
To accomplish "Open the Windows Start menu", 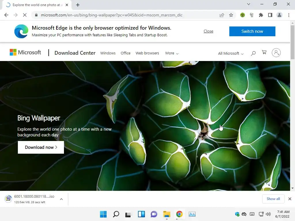I will click(103, 214).
